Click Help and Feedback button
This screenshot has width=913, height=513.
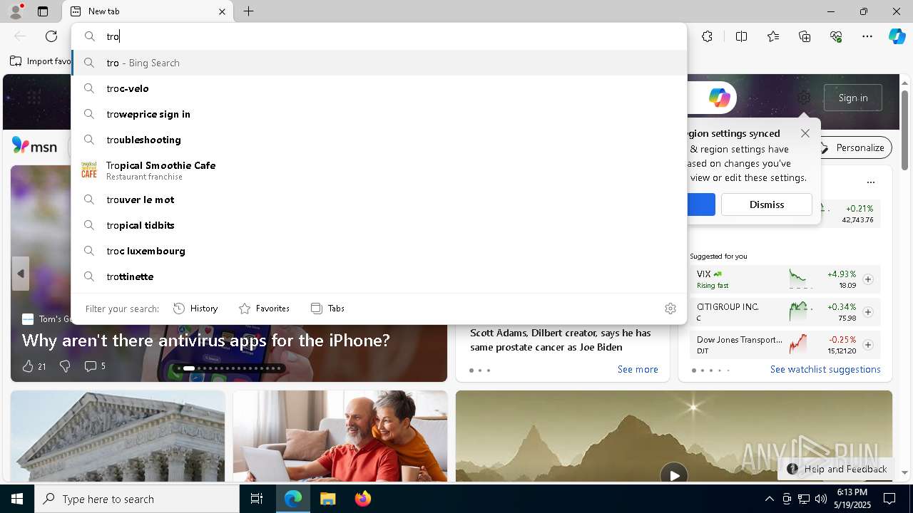pyautogui.click(x=837, y=469)
